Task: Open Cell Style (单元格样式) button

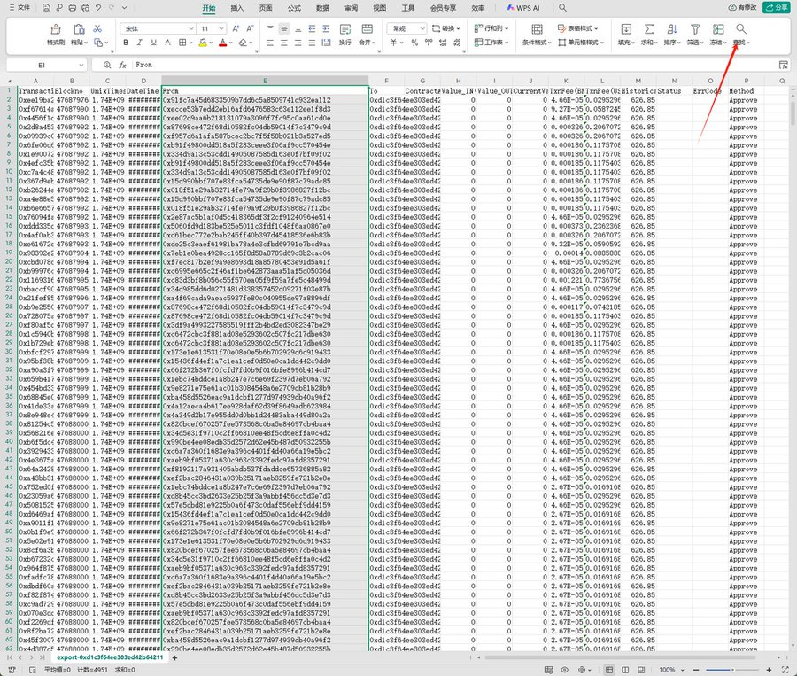Action: click(580, 43)
